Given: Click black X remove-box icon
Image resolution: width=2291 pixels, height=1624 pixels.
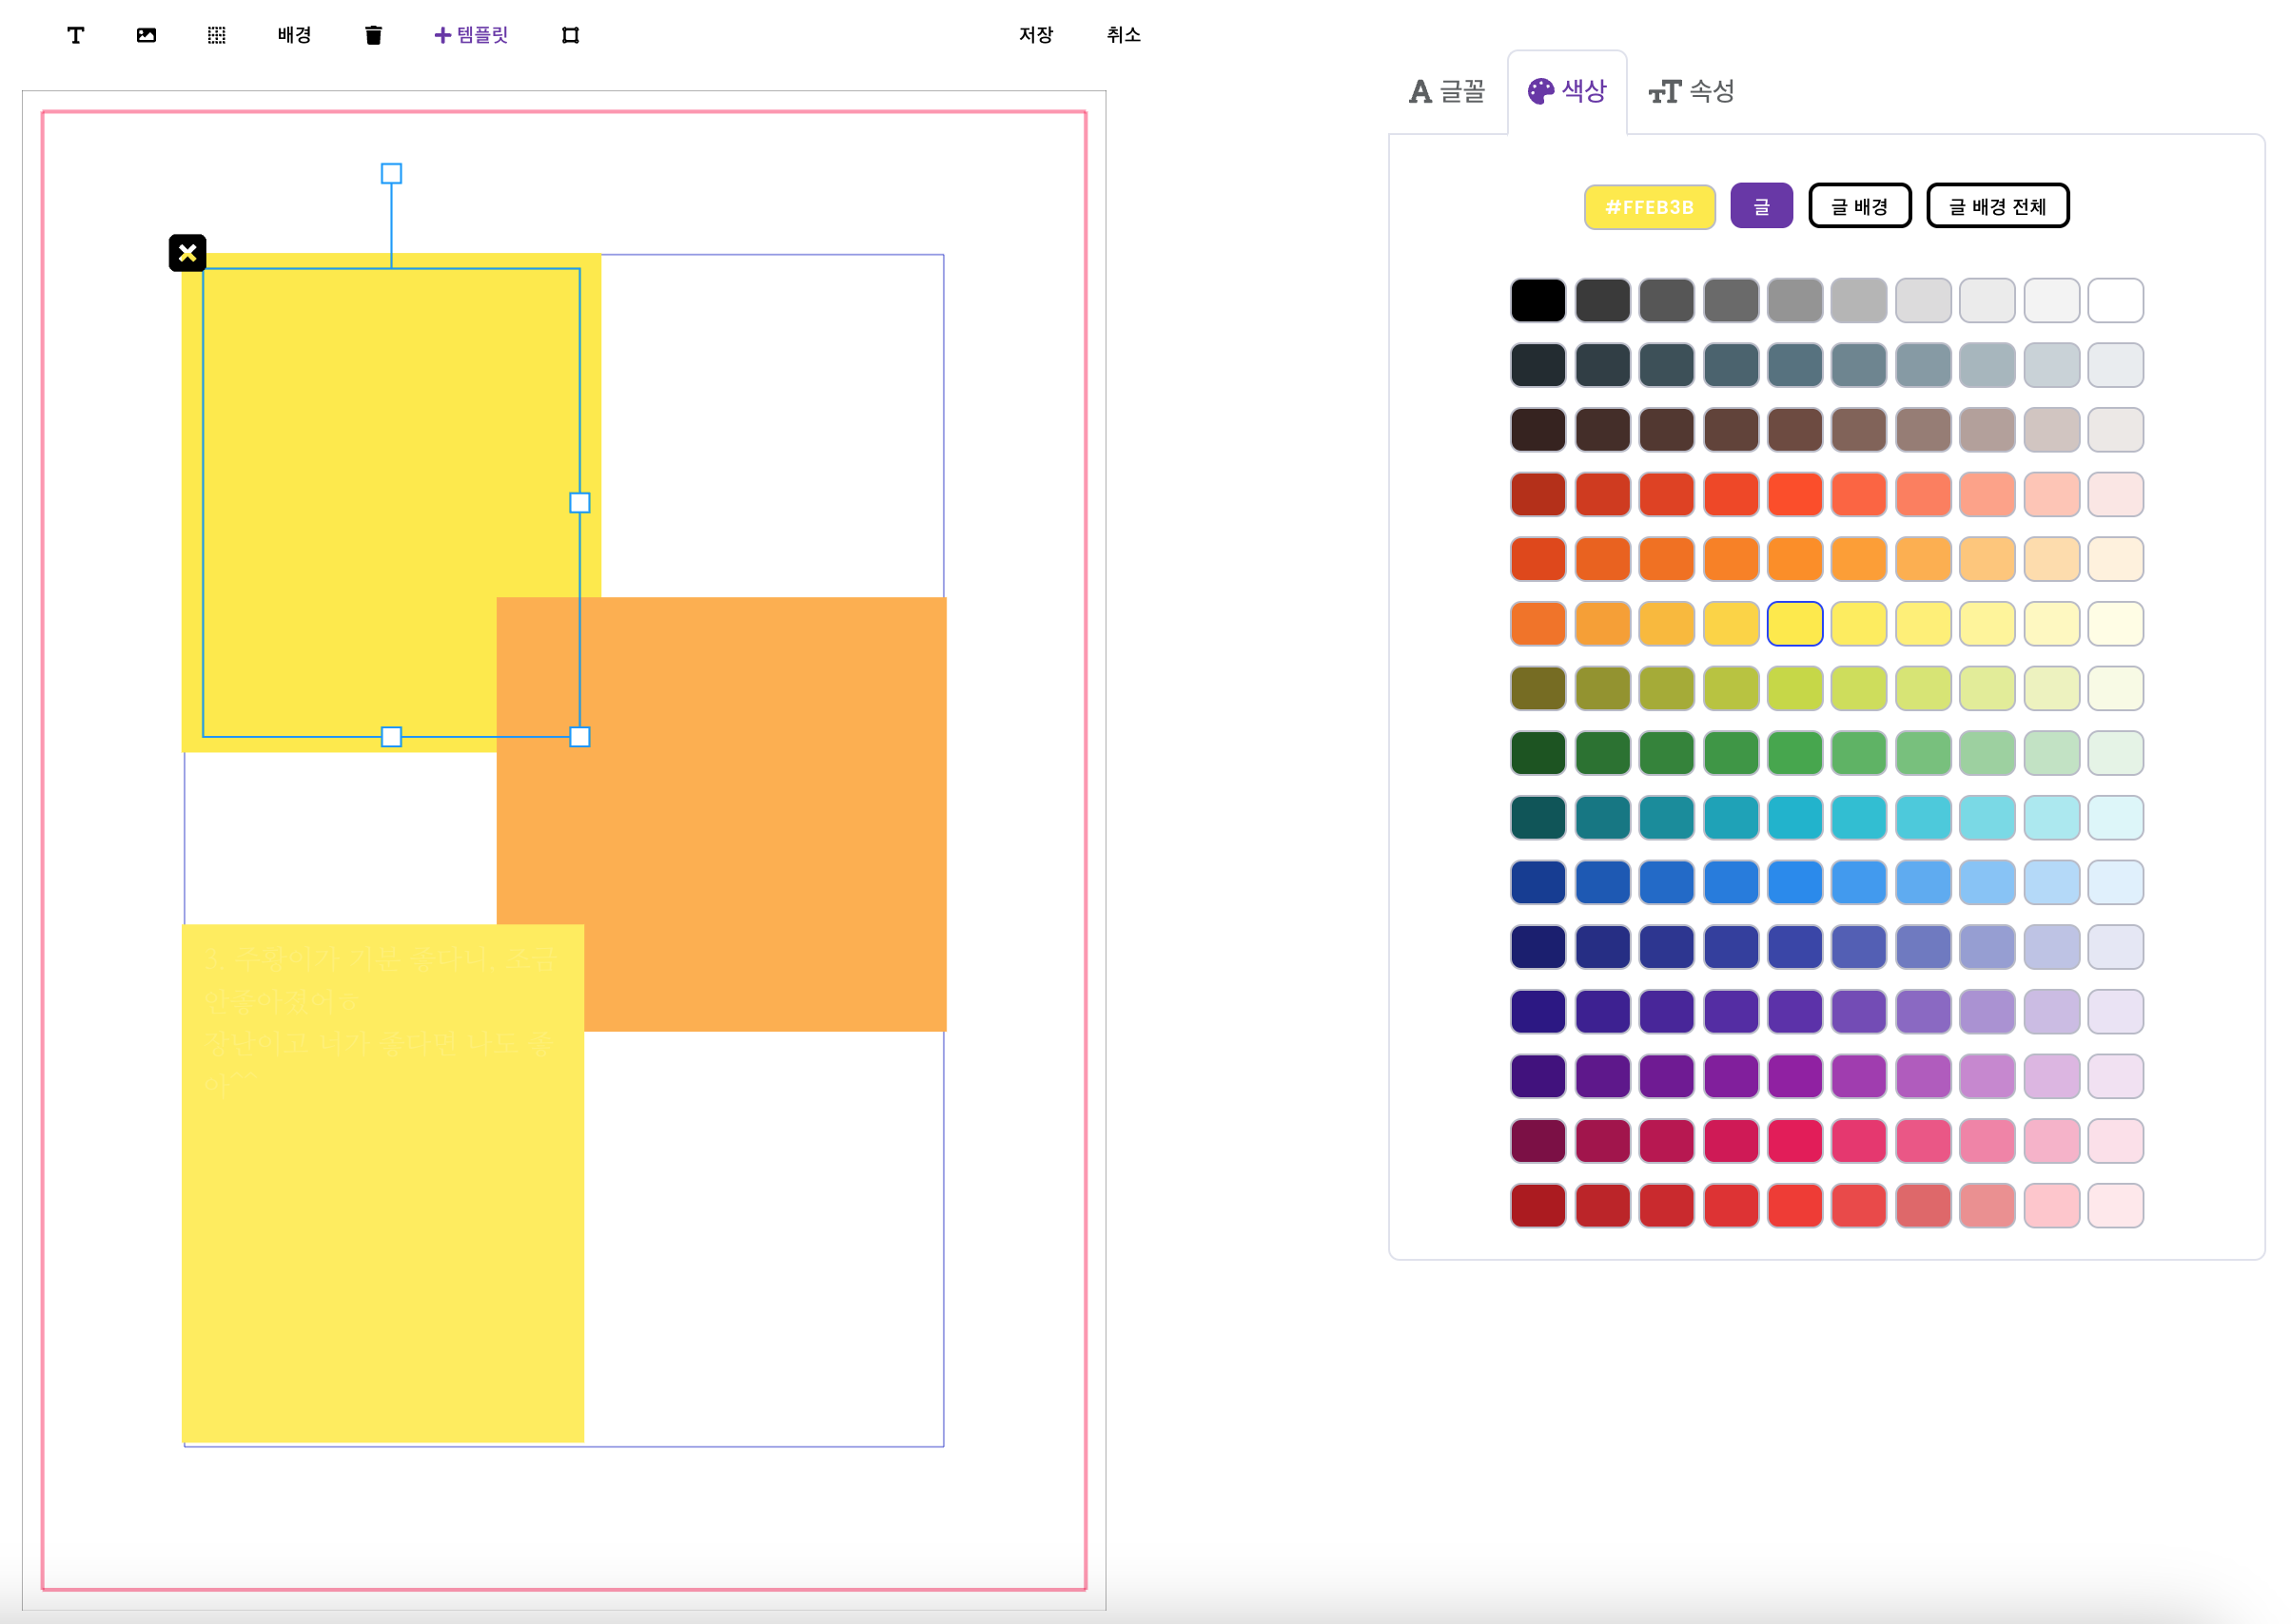Looking at the screenshot, I should pyautogui.click(x=187, y=253).
